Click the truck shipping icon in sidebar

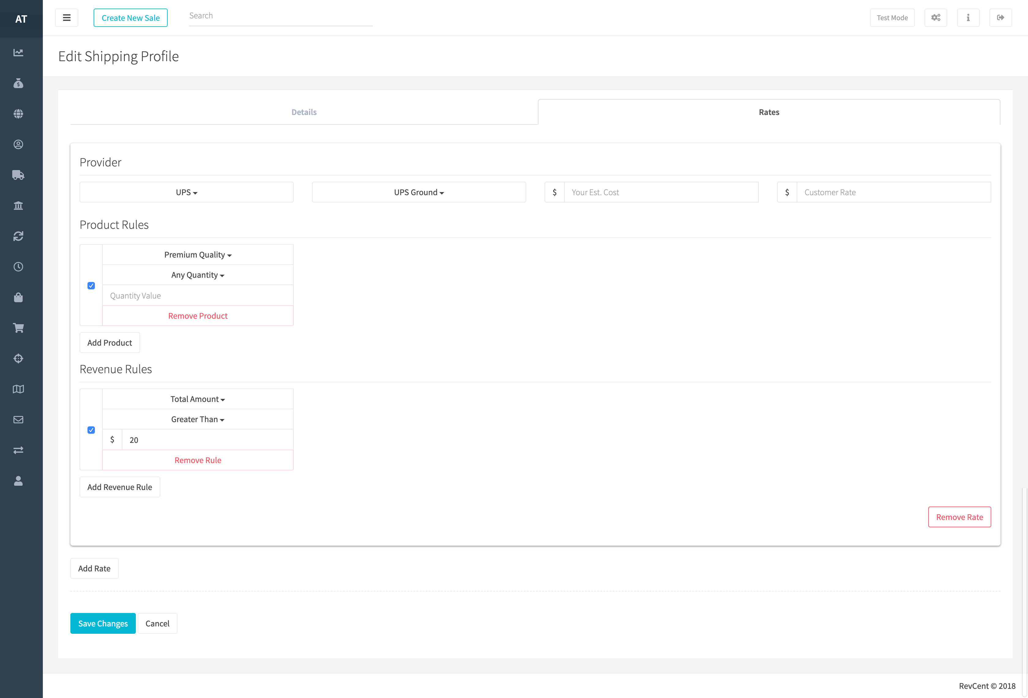18,175
